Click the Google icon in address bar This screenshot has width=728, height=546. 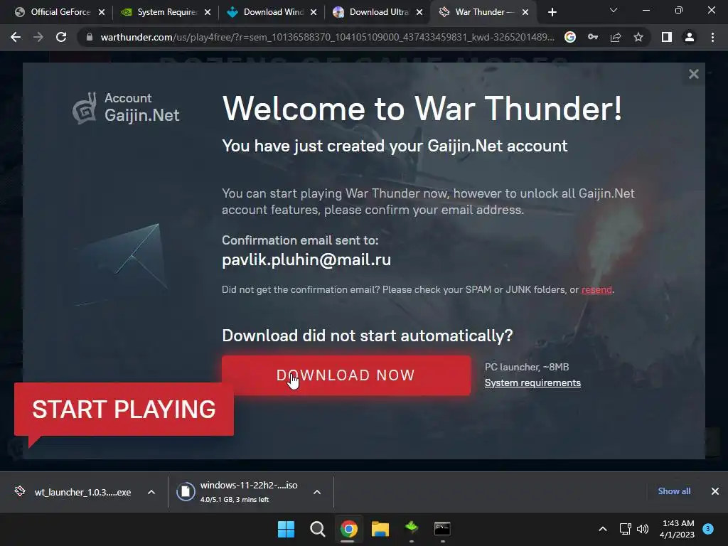pyautogui.click(x=570, y=37)
